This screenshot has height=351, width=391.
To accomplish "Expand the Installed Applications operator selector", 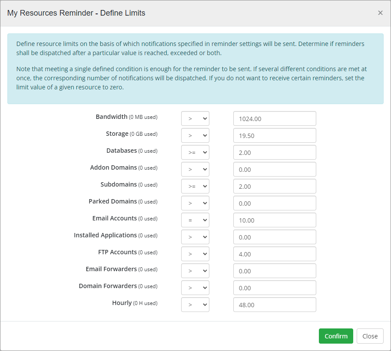I will coord(195,237).
